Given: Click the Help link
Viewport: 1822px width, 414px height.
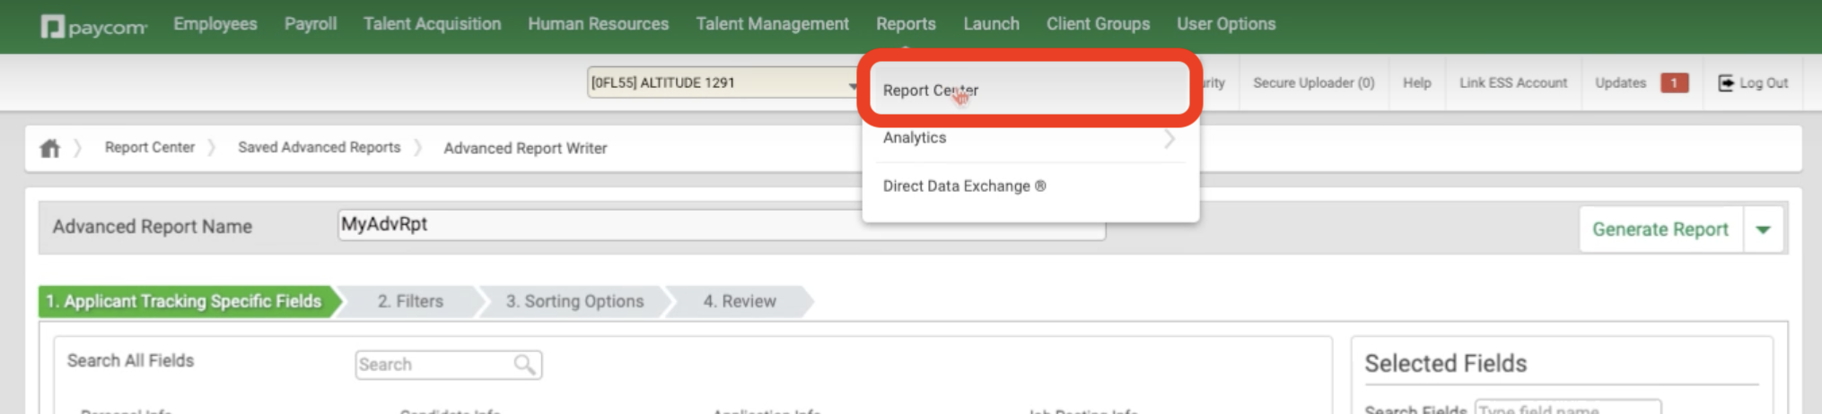Looking at the screenshot, I should pyautogui.click(x=1417, y=82).
